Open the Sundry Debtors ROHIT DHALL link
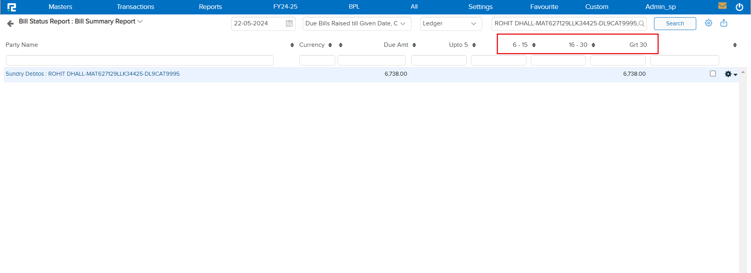This screenshot has width=751, height=273. pos(93,74)
